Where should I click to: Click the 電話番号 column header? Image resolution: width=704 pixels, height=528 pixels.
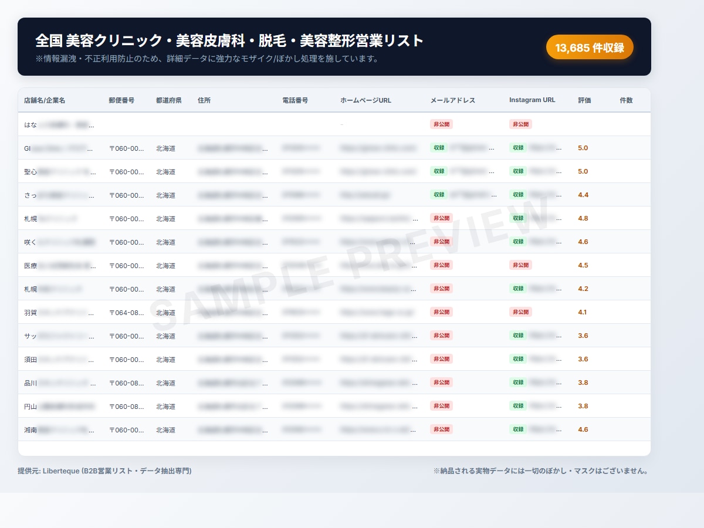295,100
